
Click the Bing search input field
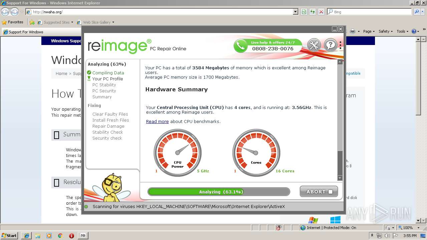[370, 12]
